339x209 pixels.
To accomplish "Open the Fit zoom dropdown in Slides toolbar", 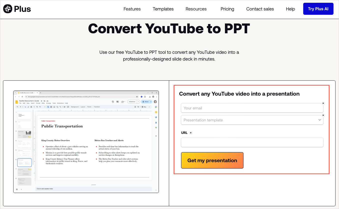I will [x=42, y=107].
